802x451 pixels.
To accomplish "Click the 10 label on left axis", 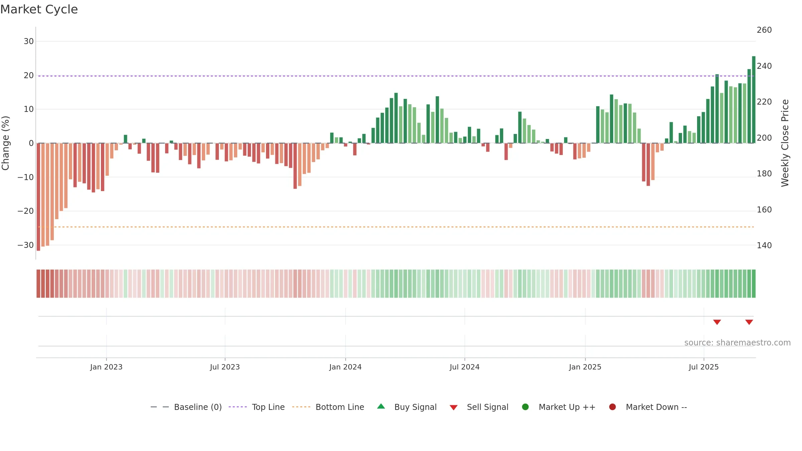I will click(x=29, y=109).
